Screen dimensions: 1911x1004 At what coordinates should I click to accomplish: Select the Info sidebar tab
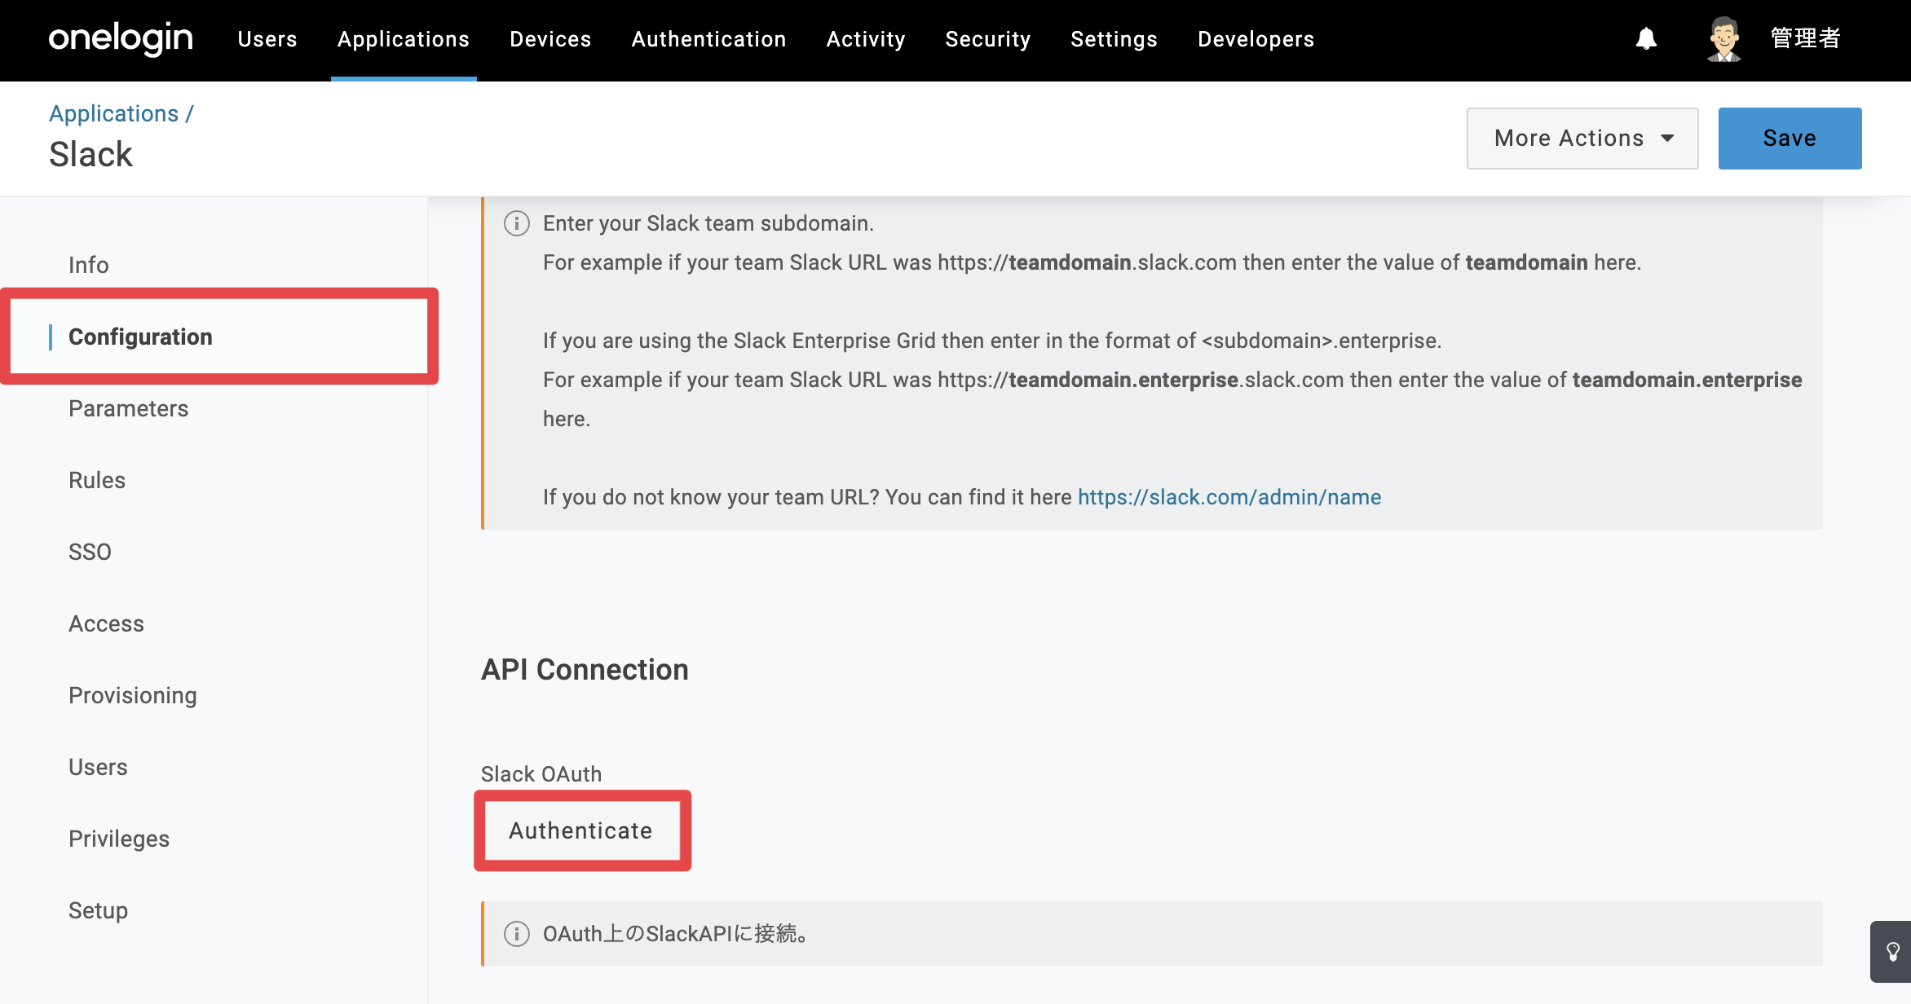89,265
